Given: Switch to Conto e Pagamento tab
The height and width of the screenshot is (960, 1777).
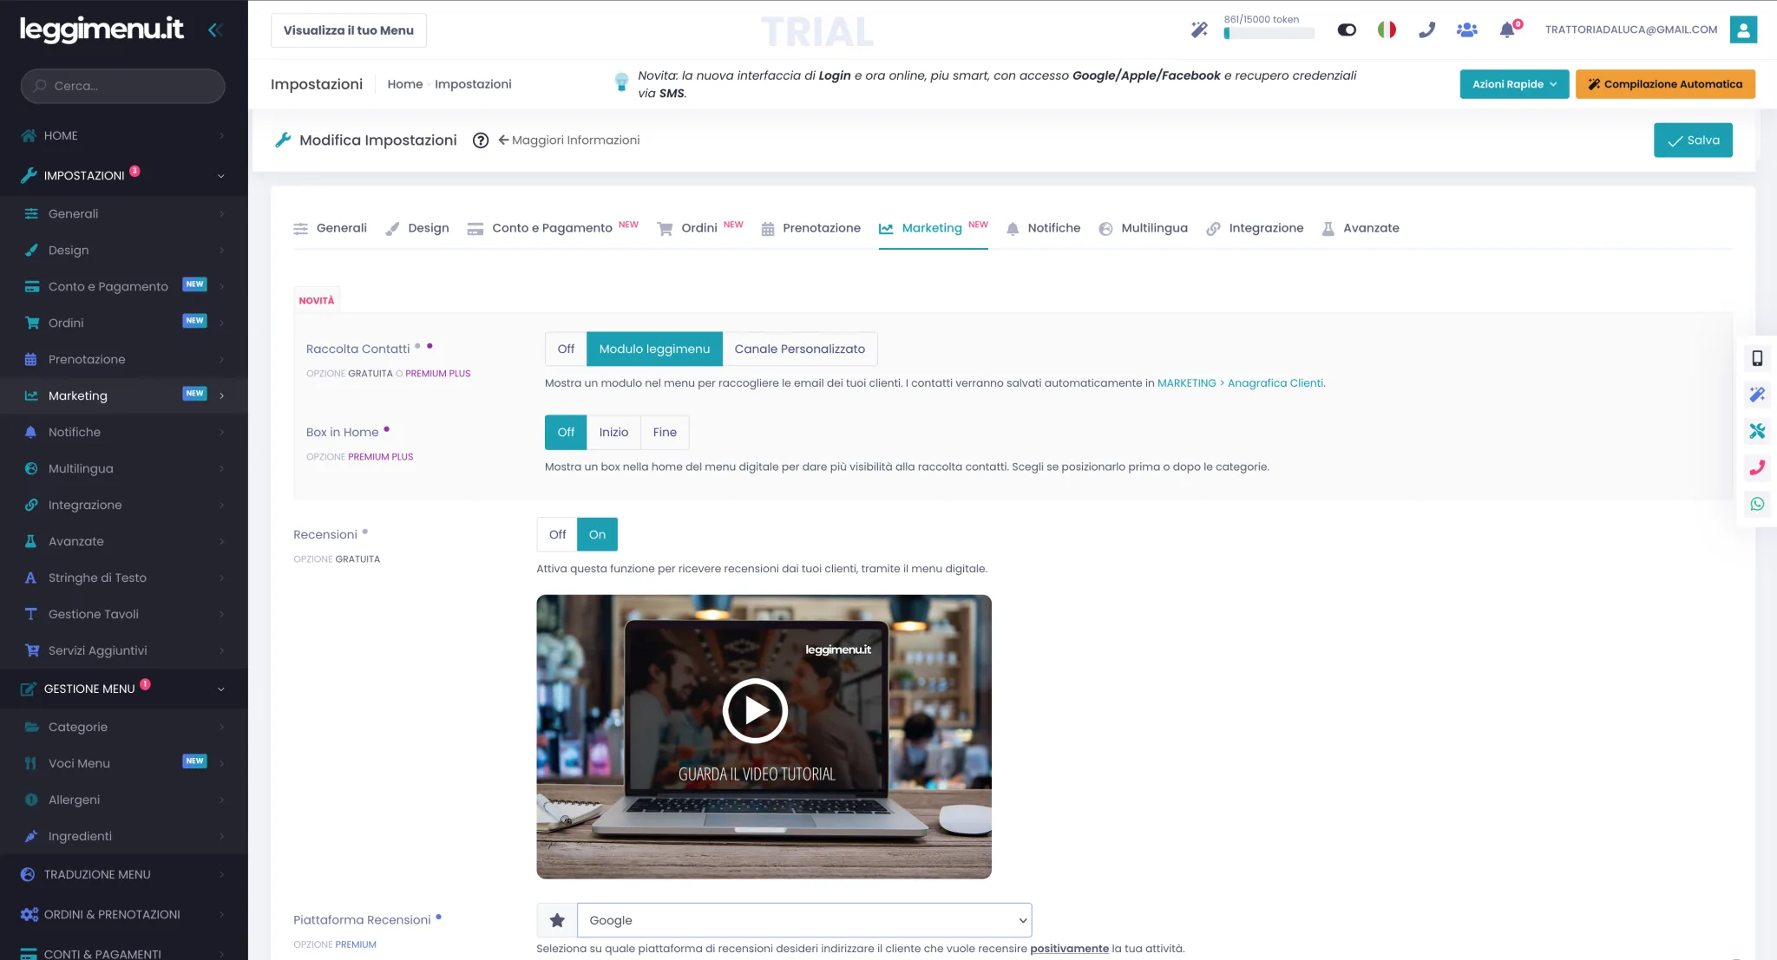Looking at the screenshot, I should tap(553, 228).
